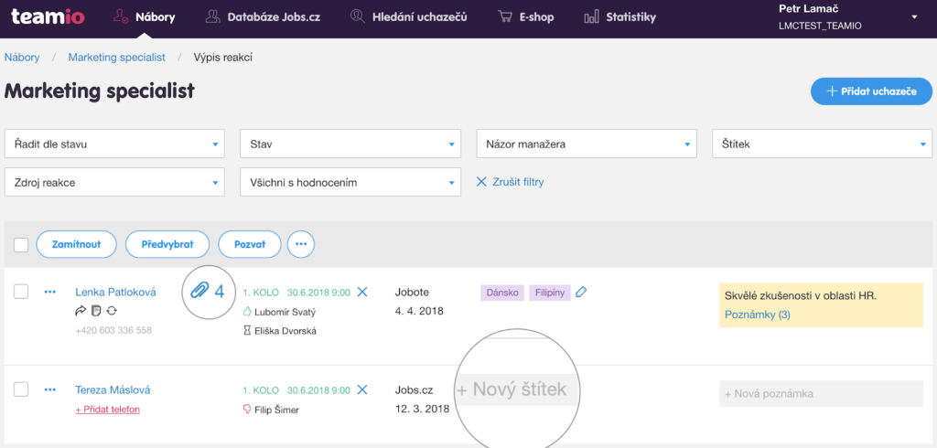937x448 pixels.
Task: Open the Stav filter dropdown
Action: pos(350,144)
